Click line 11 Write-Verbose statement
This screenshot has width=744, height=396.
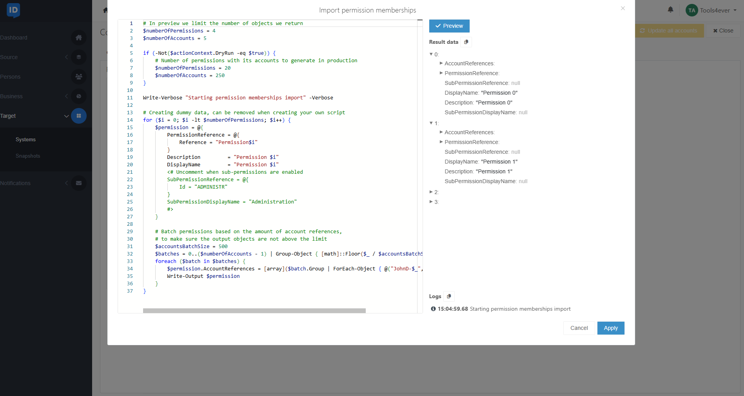pos(238,98)
